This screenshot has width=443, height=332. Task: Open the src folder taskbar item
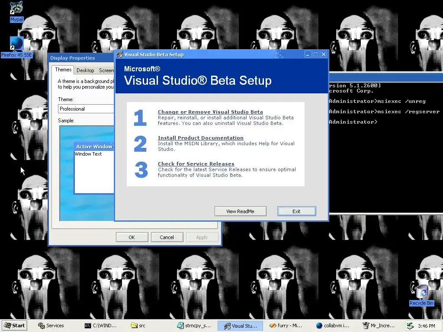(x=138, y=326)
